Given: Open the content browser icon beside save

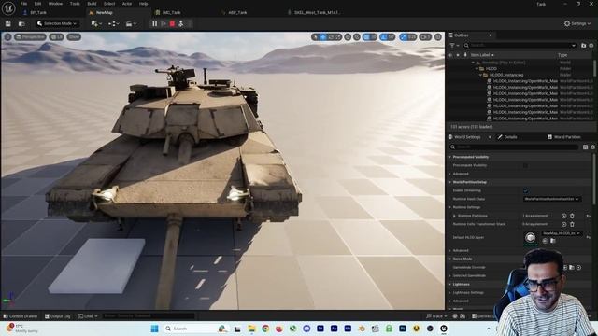Looking at the screenshot, I should [x=21, y=23].
